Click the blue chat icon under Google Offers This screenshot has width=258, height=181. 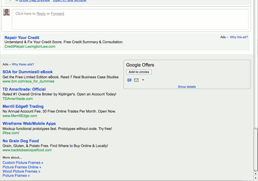pyautogui.click(x=129, y=80)
